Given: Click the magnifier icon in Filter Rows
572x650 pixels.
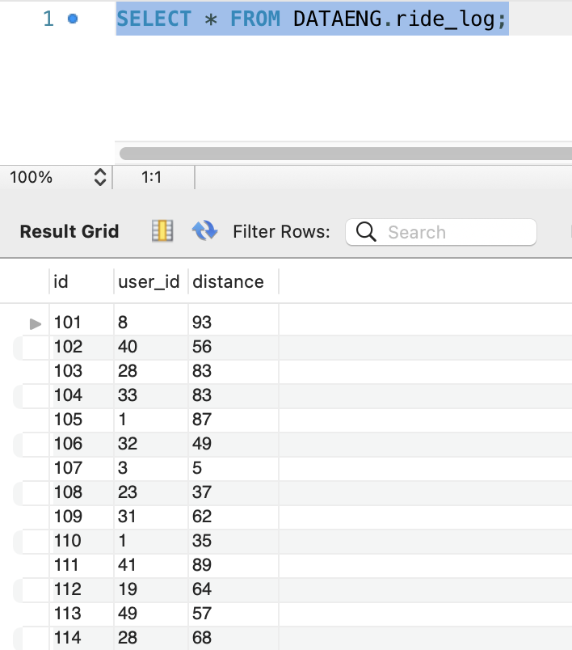Looking at the screenshot, I should [366, 232].
